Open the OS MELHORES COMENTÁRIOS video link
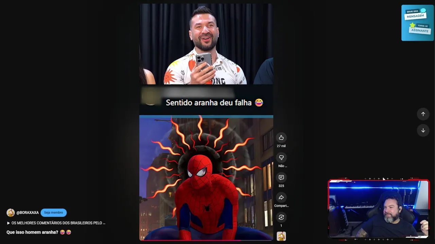This screenshot has height=244, width=435. (x=56, y=223)
